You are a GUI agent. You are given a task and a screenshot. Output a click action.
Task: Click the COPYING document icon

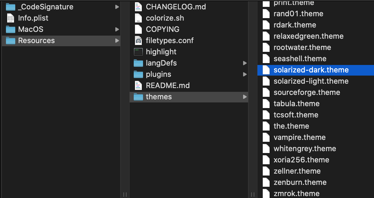pos(138,29)
